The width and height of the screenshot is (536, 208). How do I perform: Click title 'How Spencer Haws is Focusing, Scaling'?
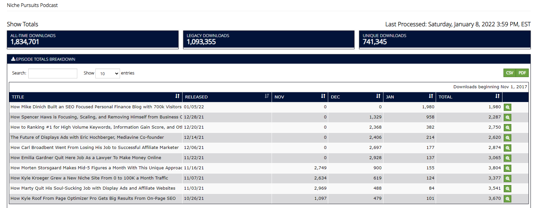(x=96, y=117)
